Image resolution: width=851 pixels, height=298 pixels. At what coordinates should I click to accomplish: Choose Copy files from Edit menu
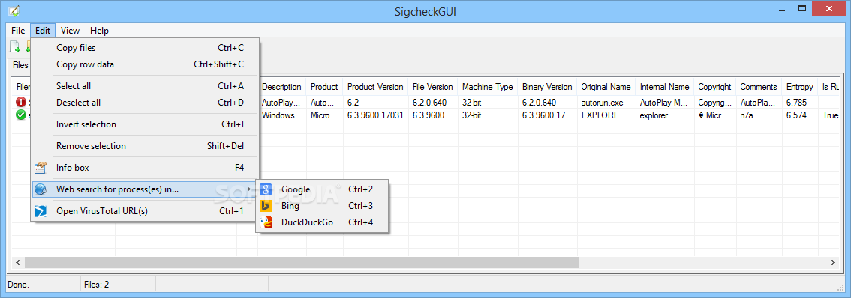point(145,48)
